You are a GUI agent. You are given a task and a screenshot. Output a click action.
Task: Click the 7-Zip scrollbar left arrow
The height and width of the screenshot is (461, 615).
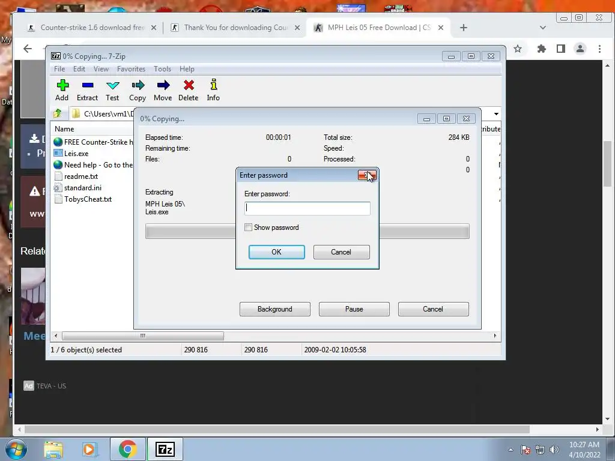(x=56, y=336)
